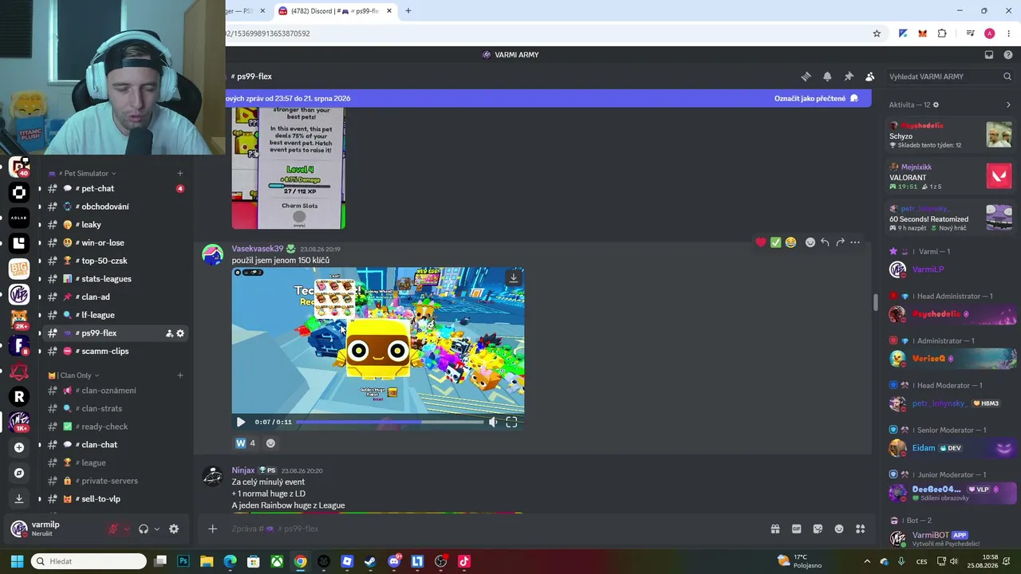
Task: Open the emoji picker in message bar
Action: [839, 529]
